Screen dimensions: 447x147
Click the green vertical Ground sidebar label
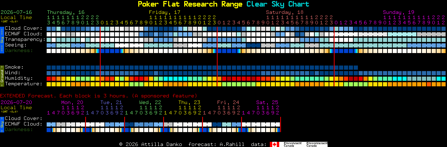point(2,76)
